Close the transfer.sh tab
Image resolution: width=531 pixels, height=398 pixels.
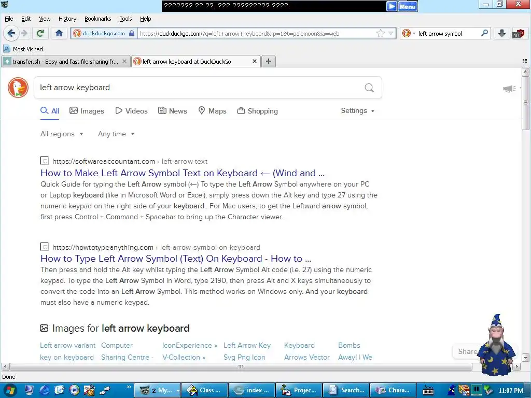coord(124,61)
